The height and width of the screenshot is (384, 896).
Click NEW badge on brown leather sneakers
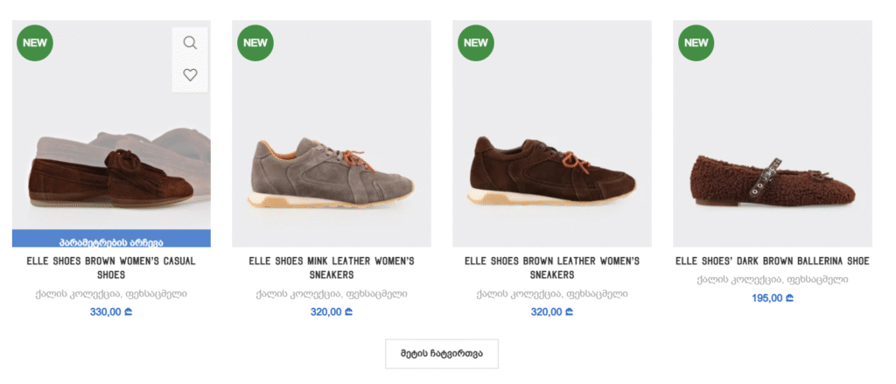coord(475,42)
